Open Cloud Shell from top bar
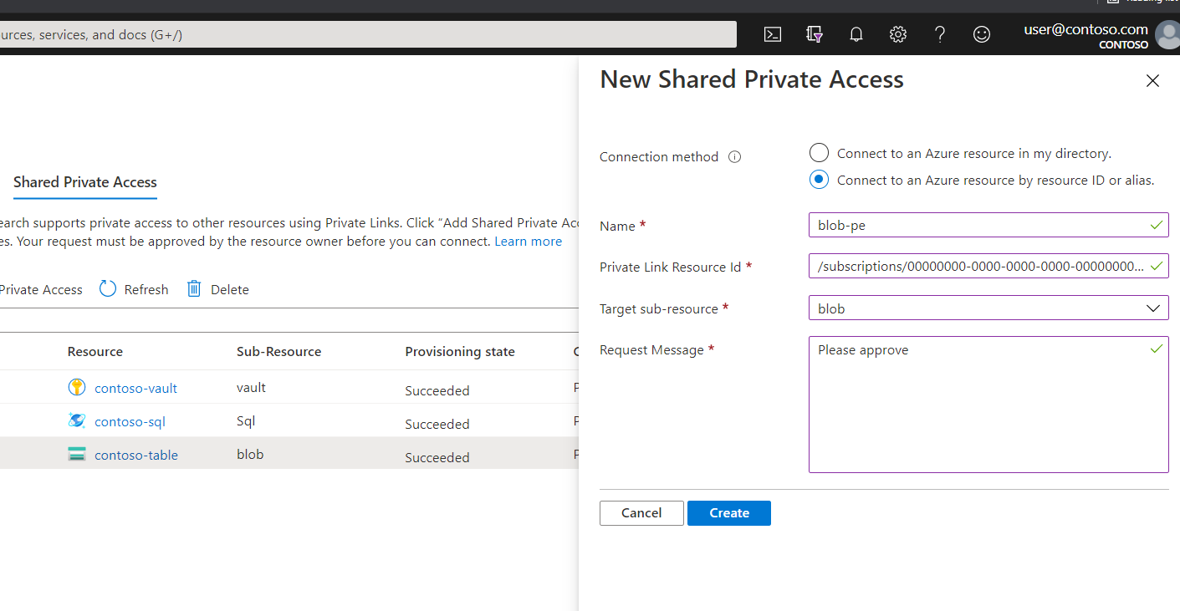 coord(773,34)
